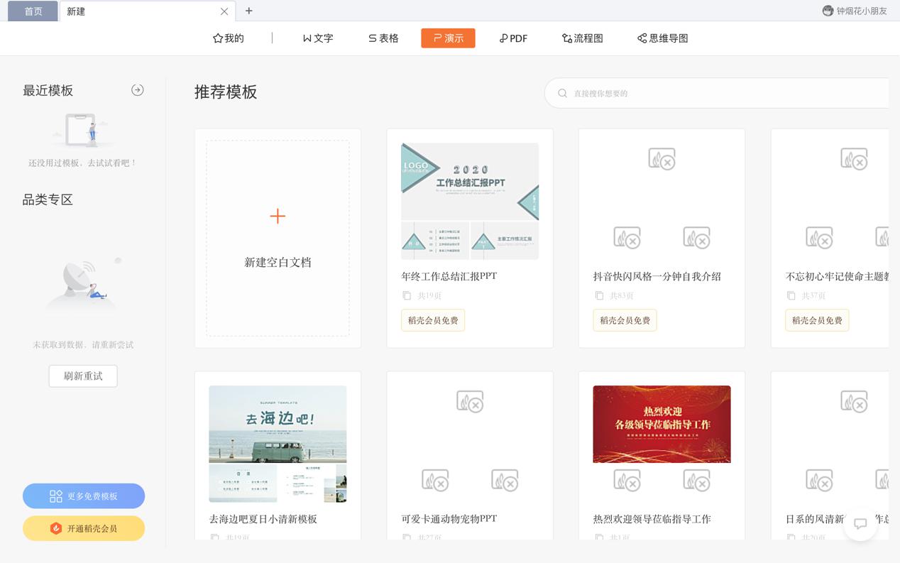Click the template search field
The height and width of the screenshot is (563, 900).
[x=717, y=93]
